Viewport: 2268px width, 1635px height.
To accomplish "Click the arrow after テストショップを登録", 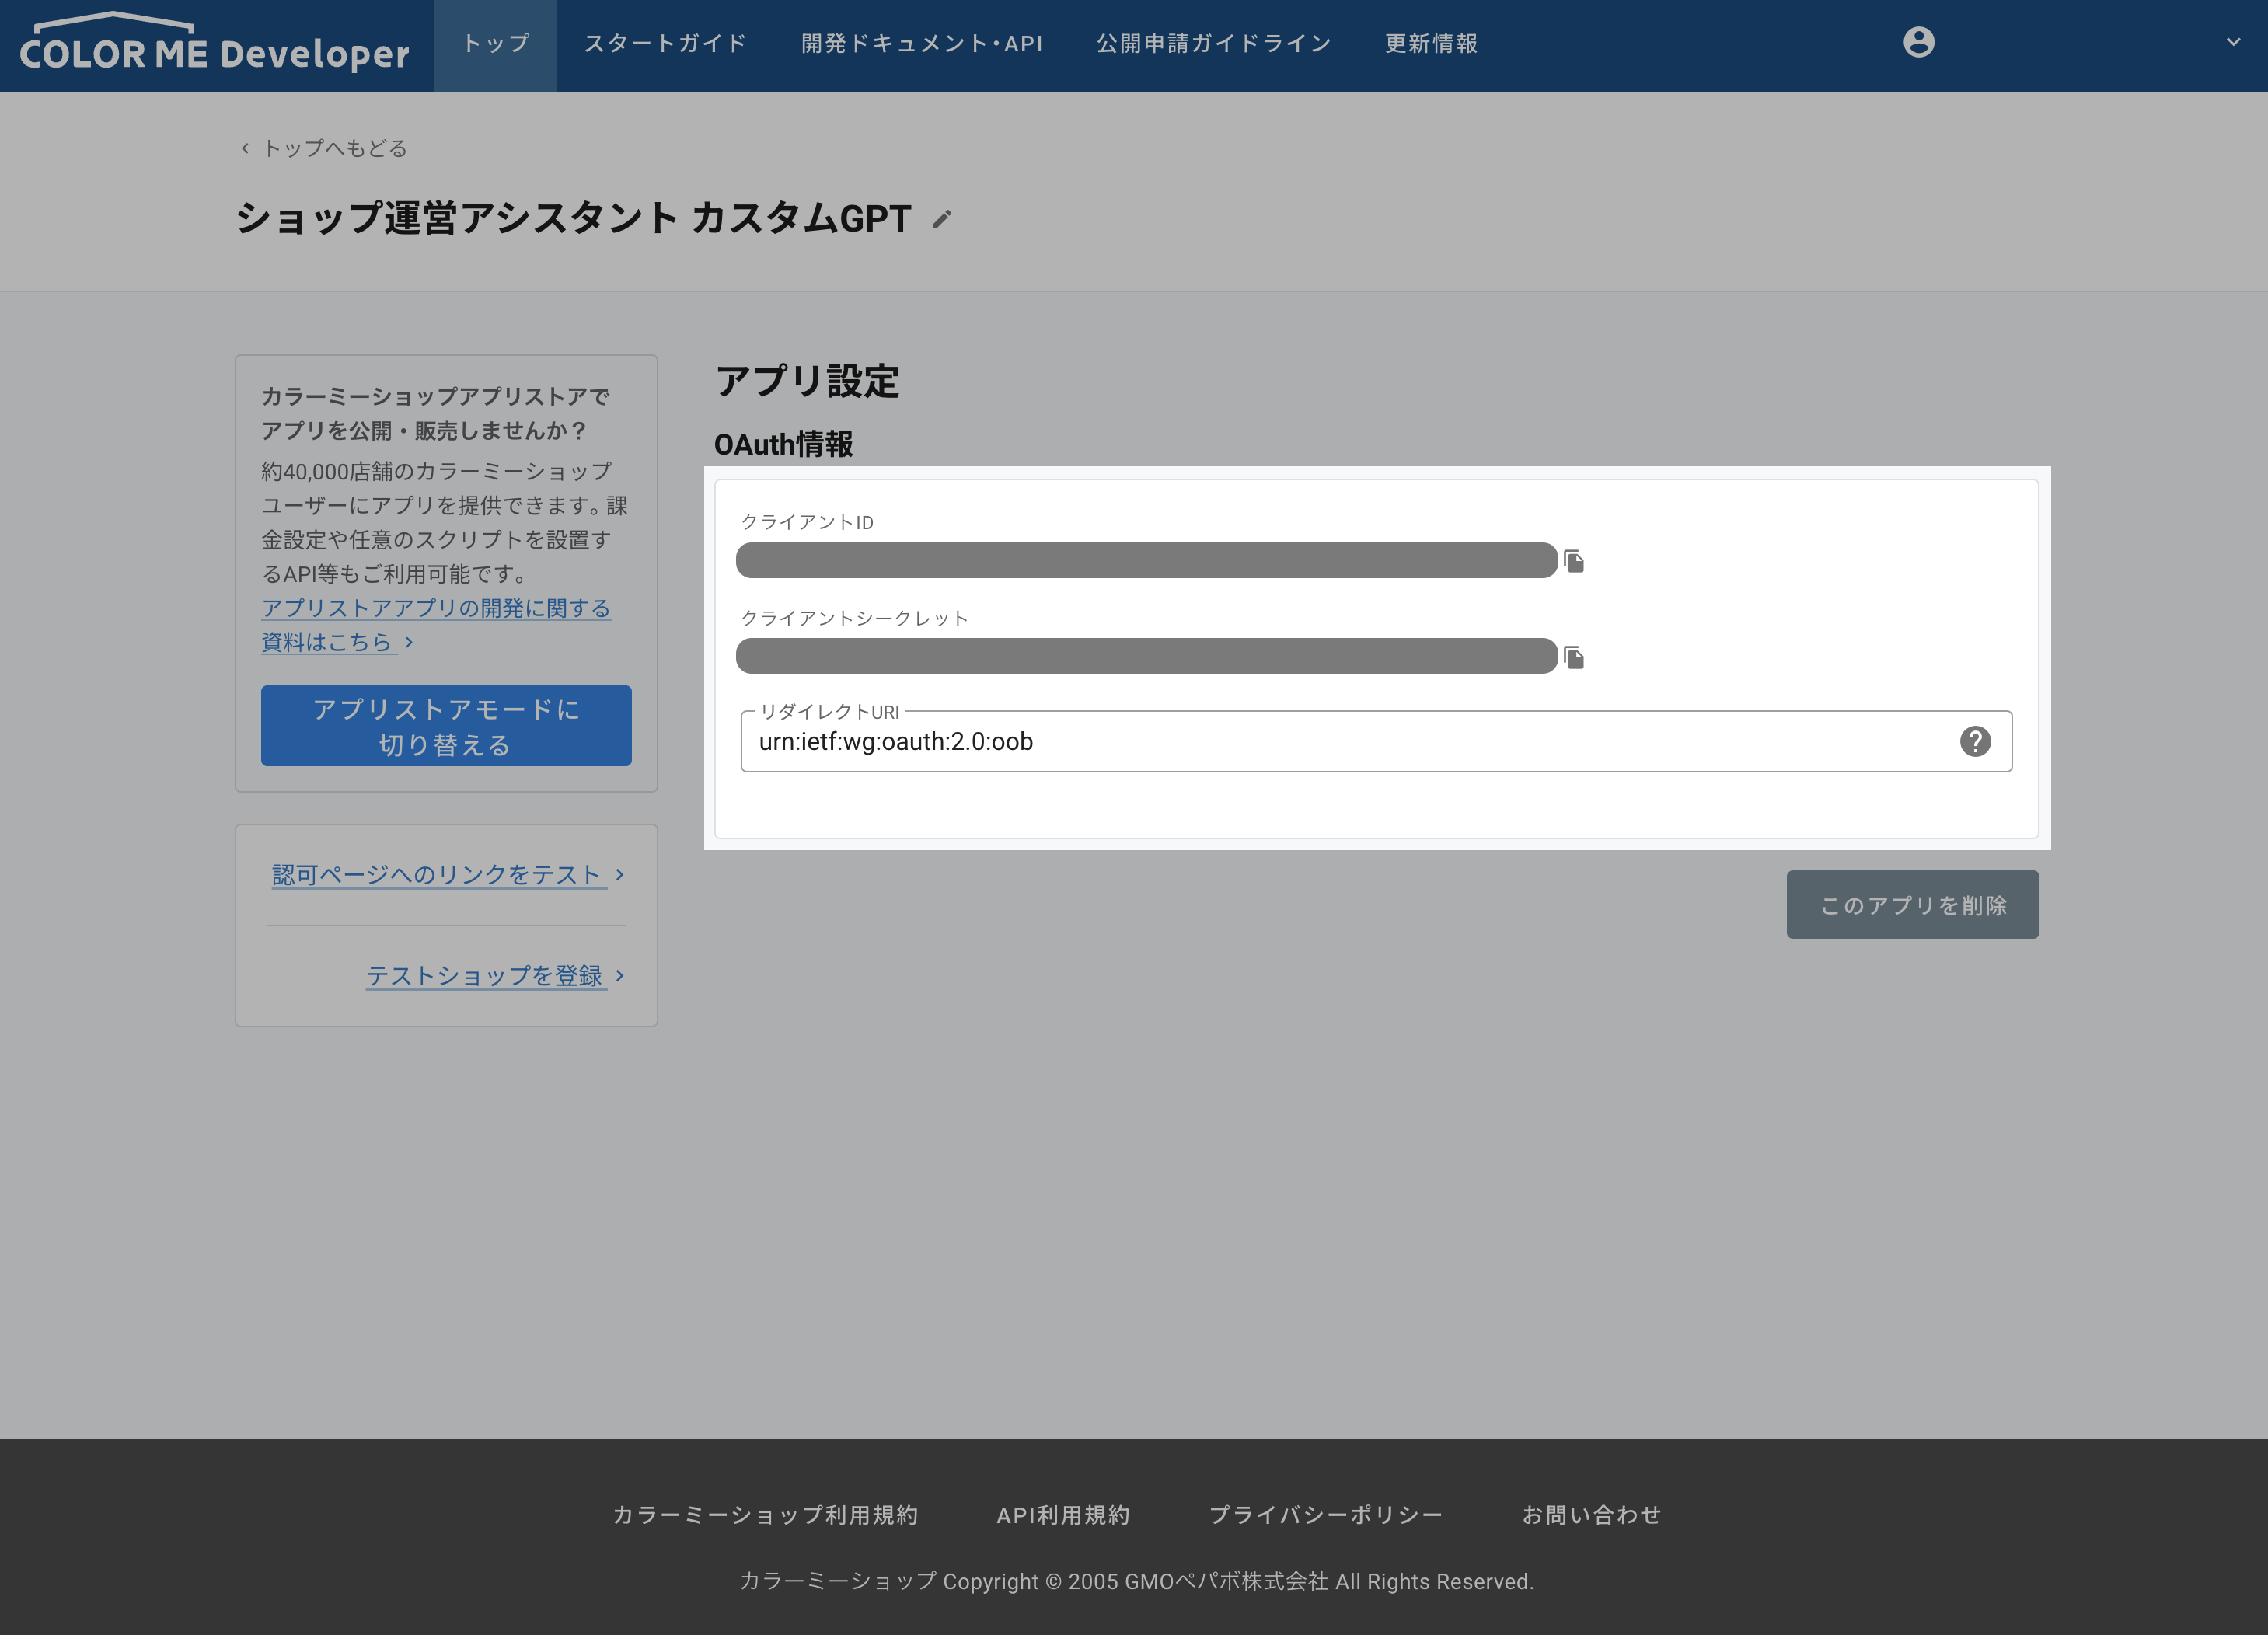I will pos(620,976).
